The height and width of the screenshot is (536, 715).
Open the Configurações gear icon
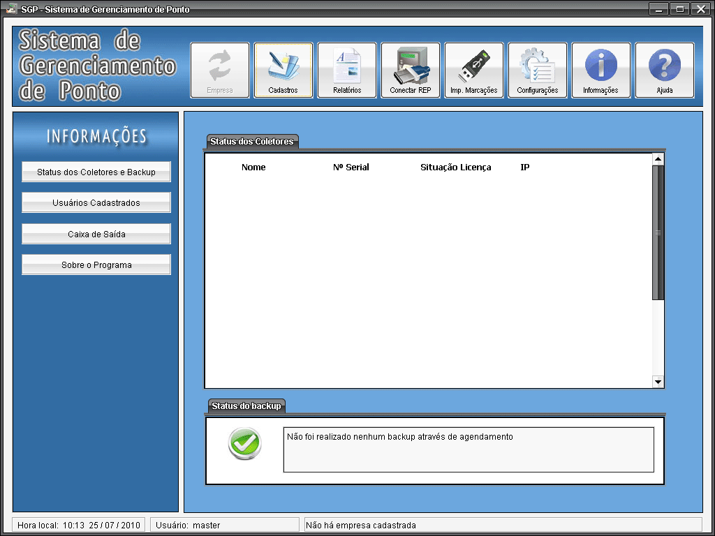coord(537,70)
